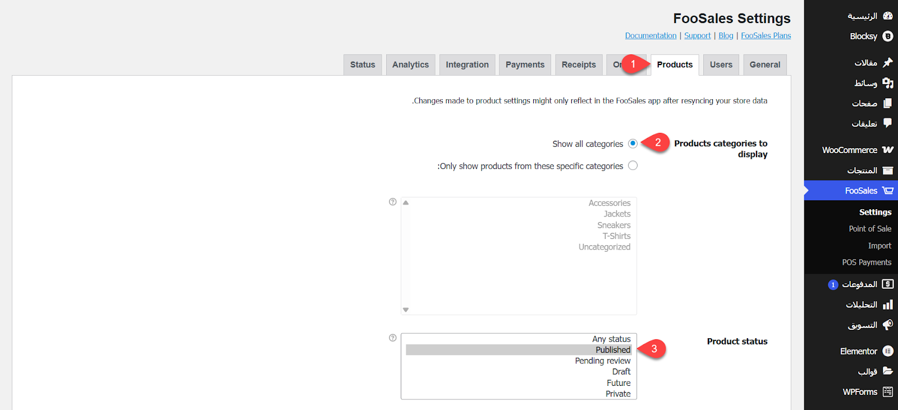Click the WooCommerce icon in sidebar

click(887, 150)
